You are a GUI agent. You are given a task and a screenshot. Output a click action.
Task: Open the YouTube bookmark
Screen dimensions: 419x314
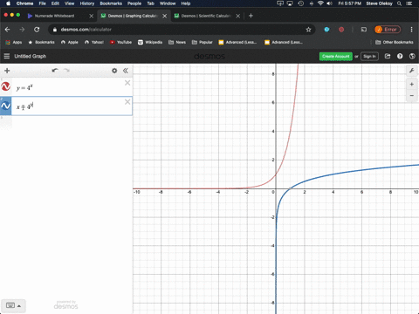pyautogui.click(x=120, y=42)
